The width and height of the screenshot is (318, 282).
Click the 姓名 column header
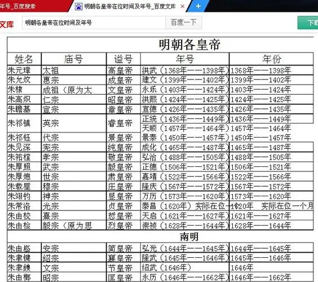[x=24, y=59]
